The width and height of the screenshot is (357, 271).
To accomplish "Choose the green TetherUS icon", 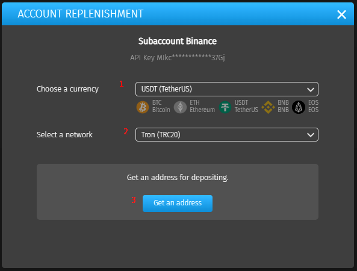I will point(225,107).
